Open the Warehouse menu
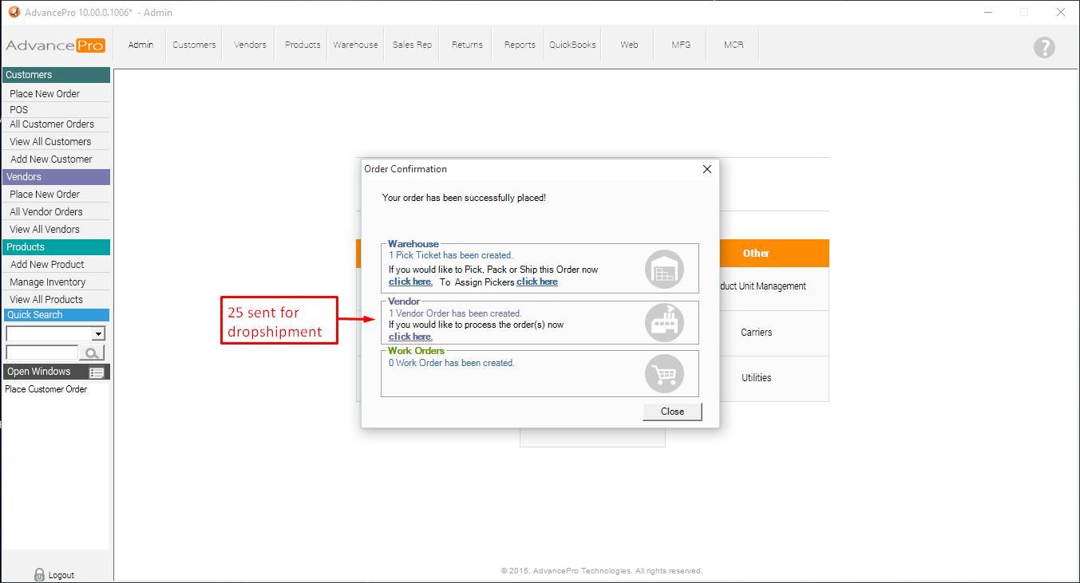The width and height of the screenshot is (1080, 583). 355,45
